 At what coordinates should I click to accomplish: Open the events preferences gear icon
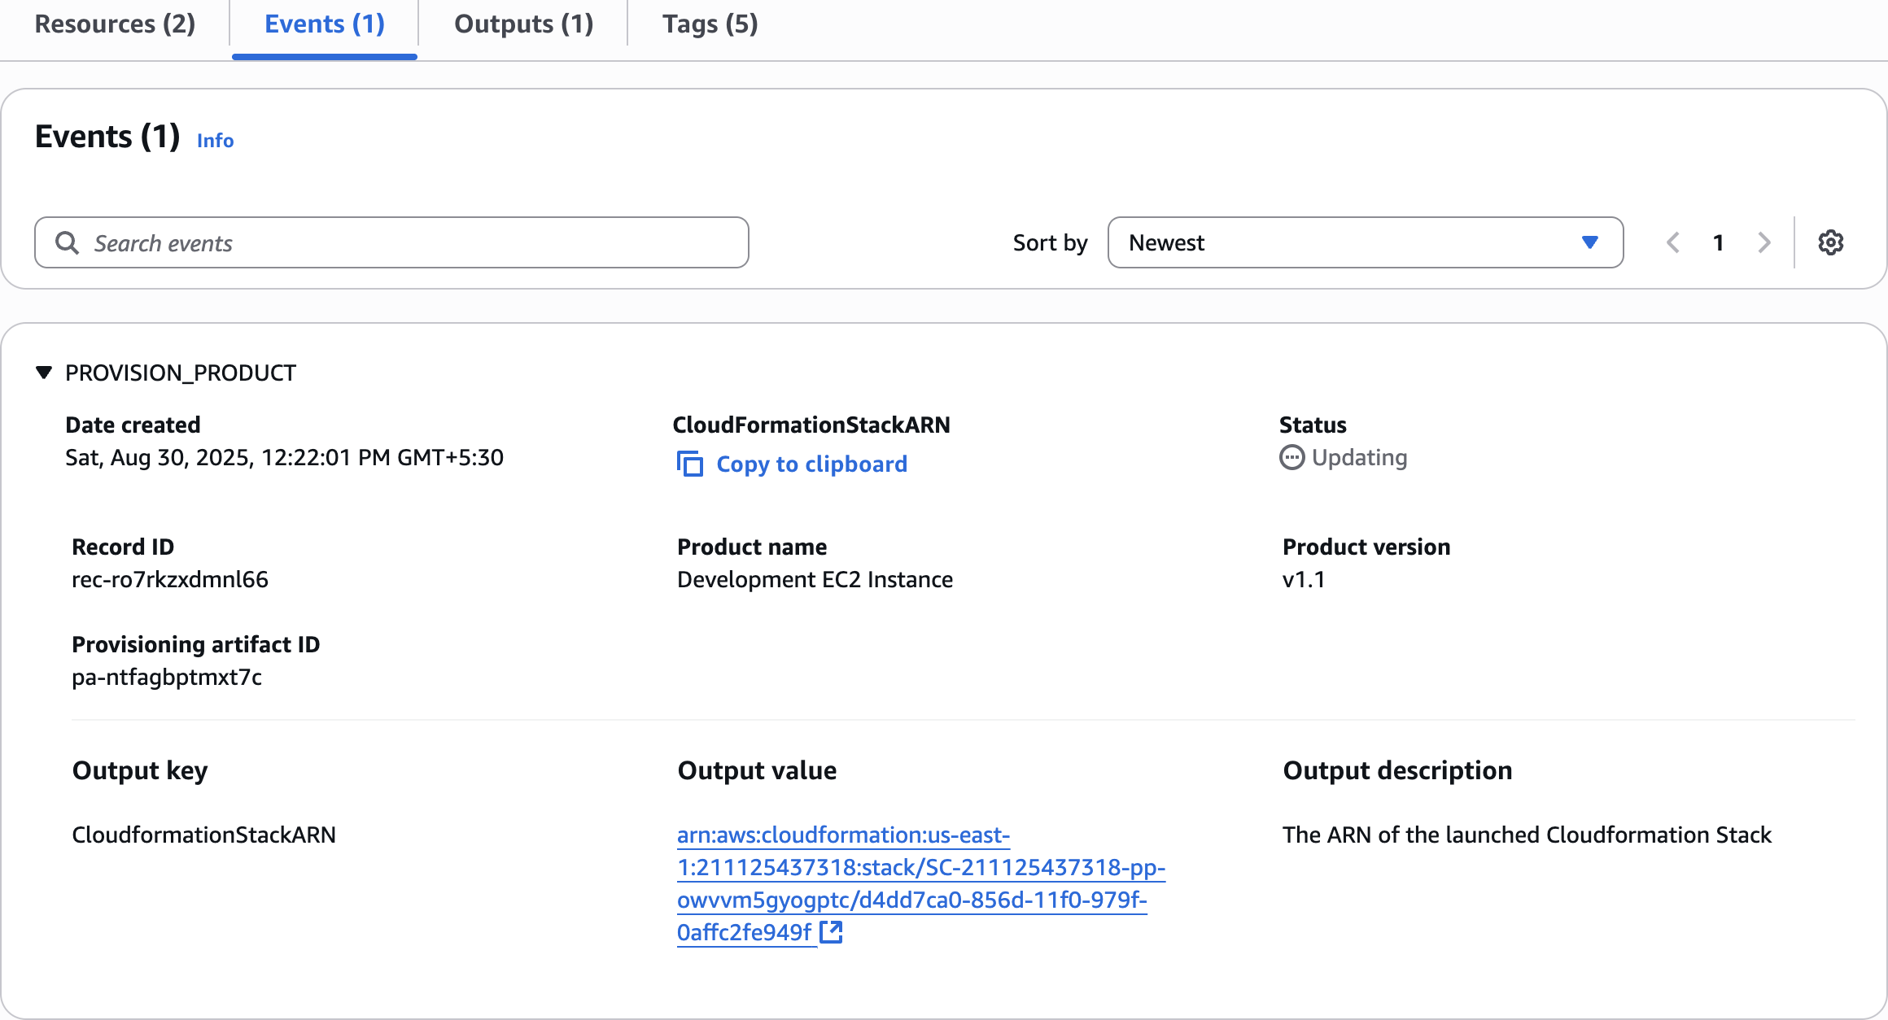click(x=1830, y=242)
